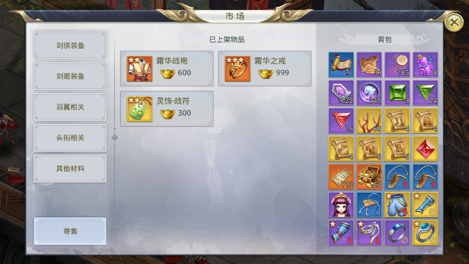Image resolution: width=469 pixels, height=264 pixels.
Task: Select the drum item showing 185
Action: pyautogui.click(x=397, y=65)
